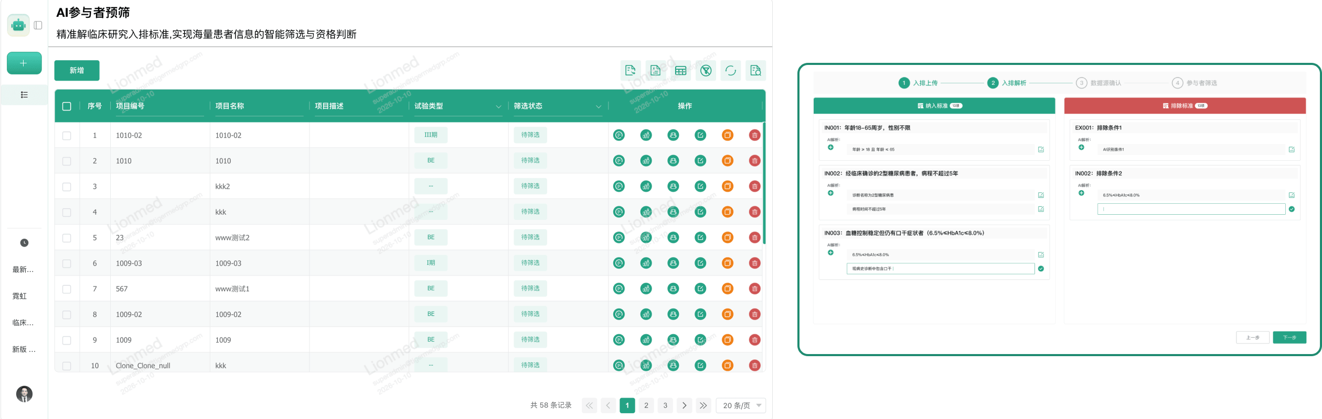Image resolution: width=1322 pixels, height=419 pixels.
Task: Check the checkbox for row 1009-03
Action: (67, 263)
